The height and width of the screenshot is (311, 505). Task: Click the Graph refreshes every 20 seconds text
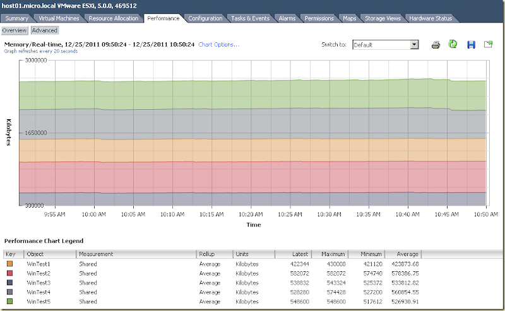point(41,51)
